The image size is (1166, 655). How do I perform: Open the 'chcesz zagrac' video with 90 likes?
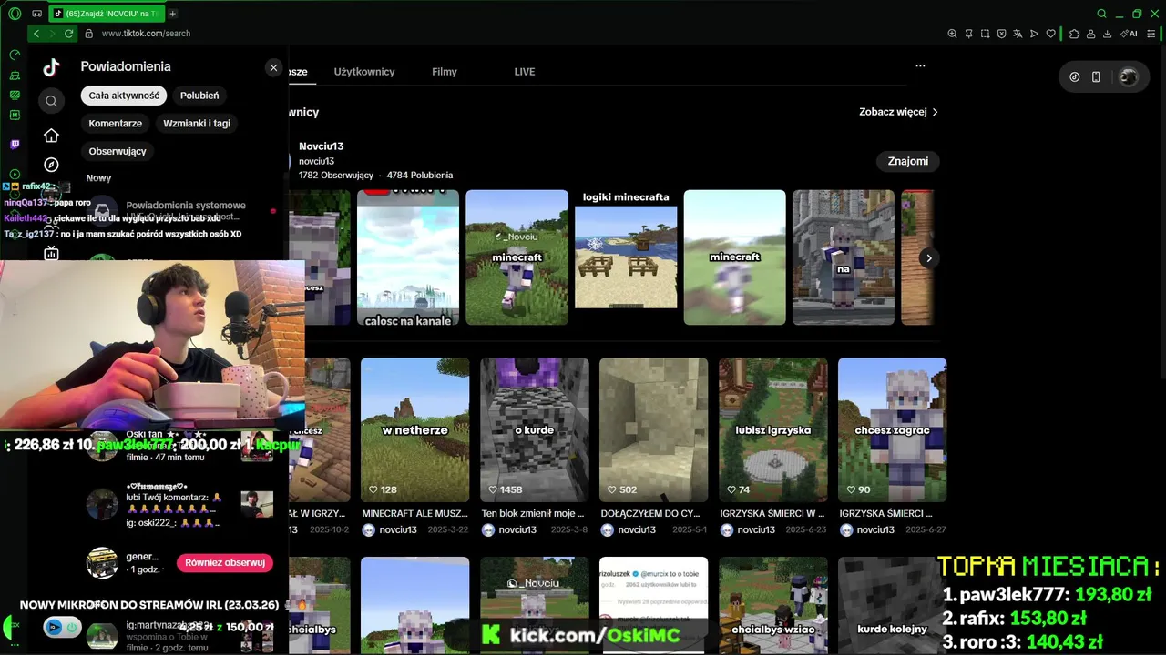tap(893, 429)
